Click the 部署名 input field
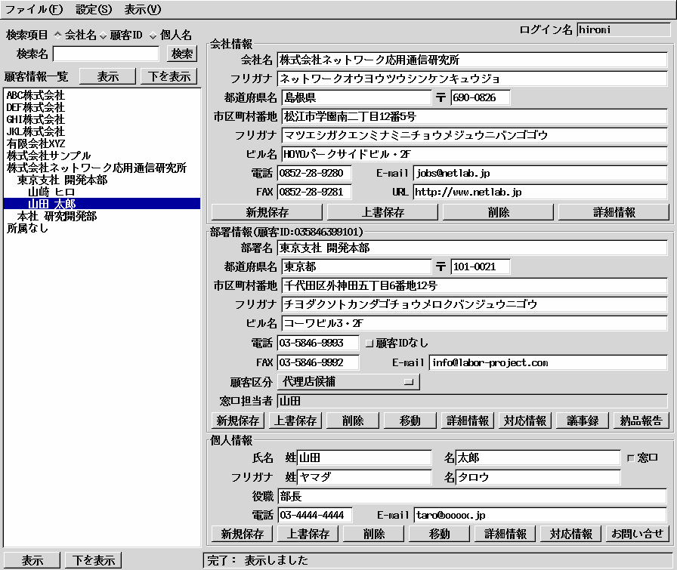 [472, 248]
